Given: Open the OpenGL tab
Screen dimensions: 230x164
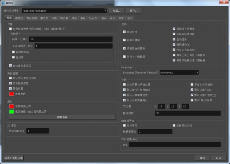Looking at the screenshot, I should click(93, 18).
